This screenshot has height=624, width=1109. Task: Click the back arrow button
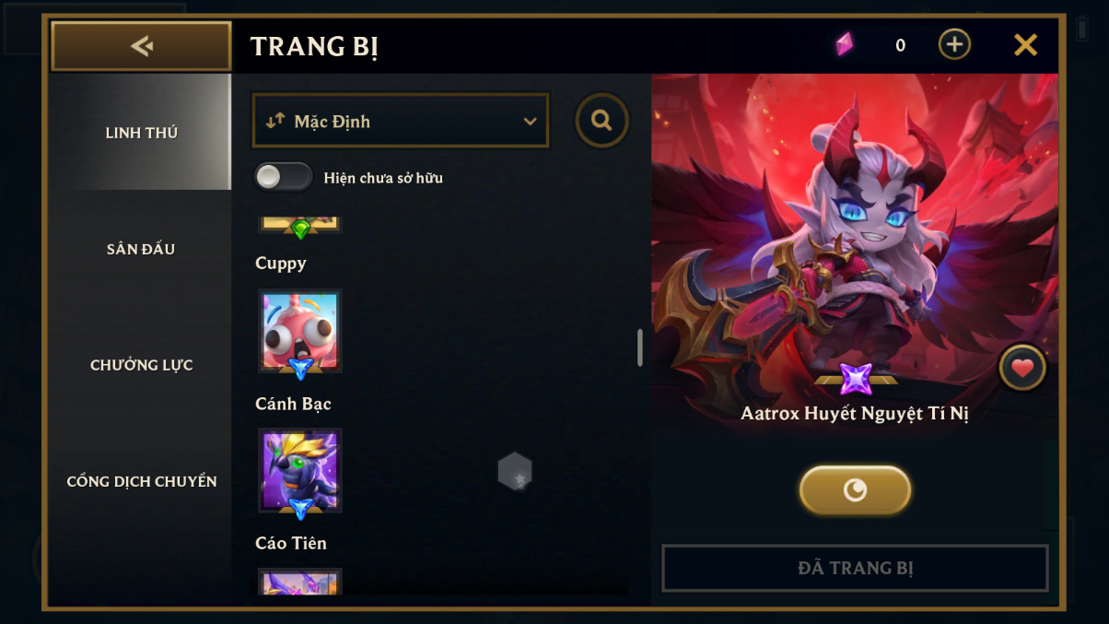[x=141, y=46]
